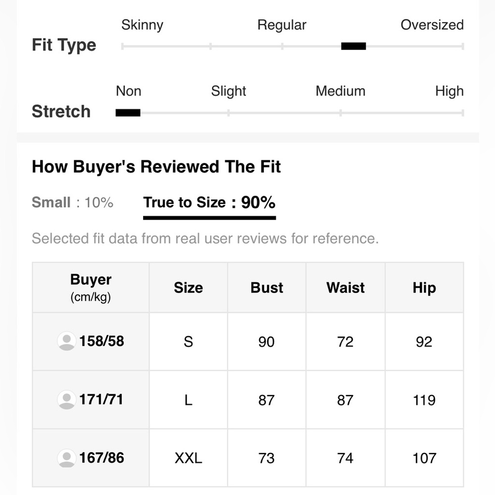Viewport: 495px width, 495px height.
Task: Click the Regular fit label
Action: [x=282, y=25]
